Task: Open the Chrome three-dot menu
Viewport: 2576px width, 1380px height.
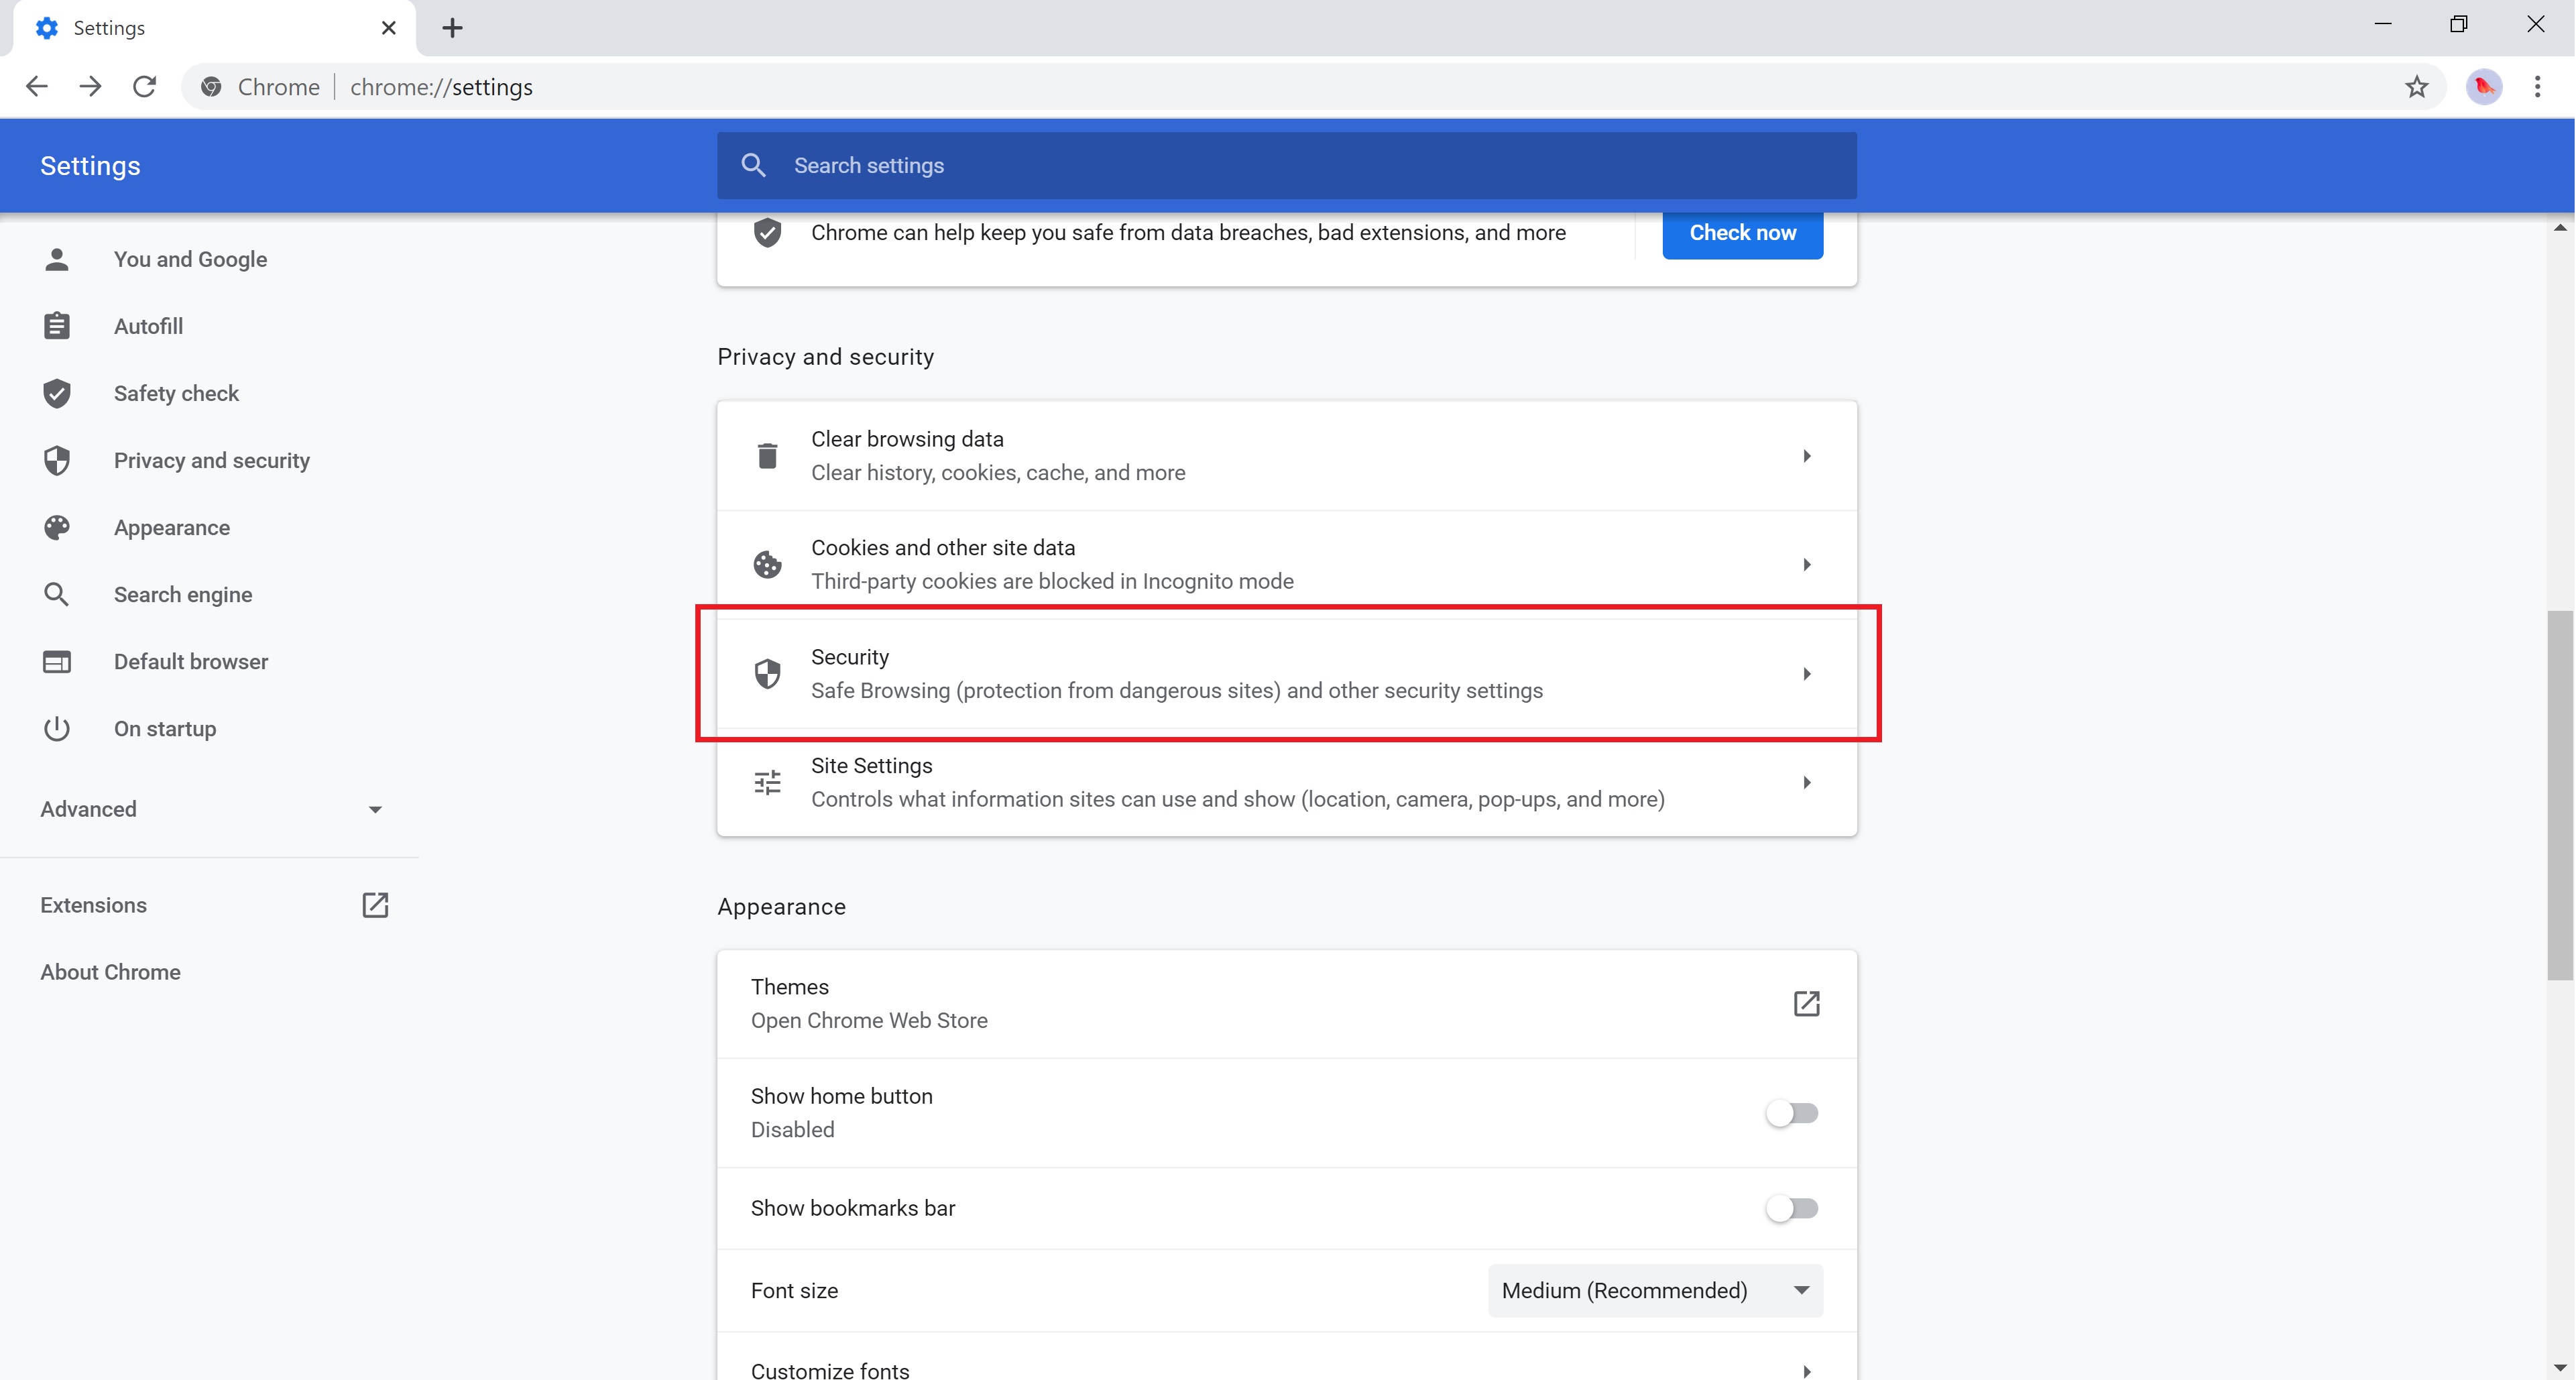Action: tap(2538, 87)
